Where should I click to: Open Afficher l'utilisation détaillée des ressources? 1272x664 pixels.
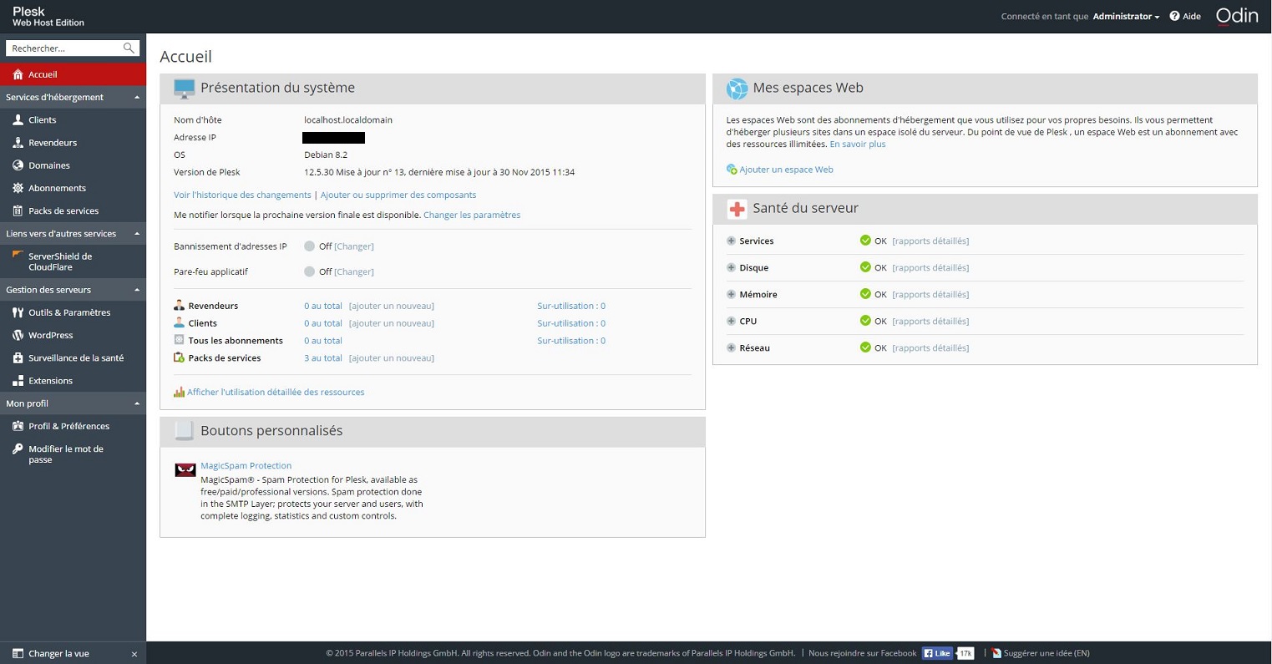pos(276,392)
